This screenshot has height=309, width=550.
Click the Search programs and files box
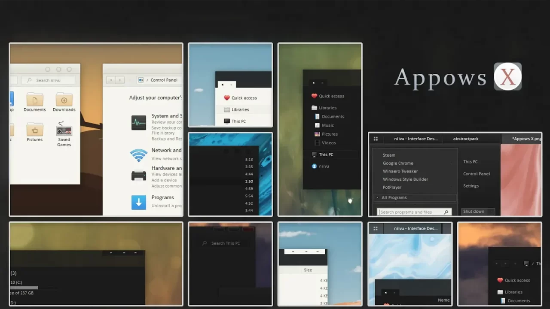coord(414,212)
